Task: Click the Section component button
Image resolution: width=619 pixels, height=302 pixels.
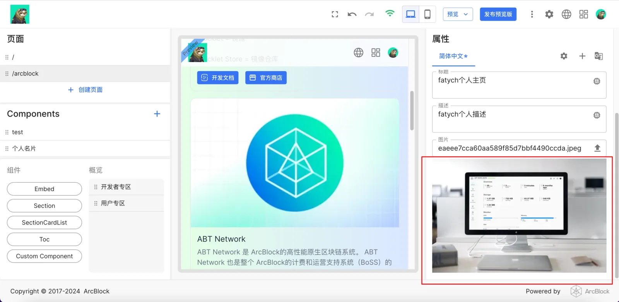Action: pos(44,206)
